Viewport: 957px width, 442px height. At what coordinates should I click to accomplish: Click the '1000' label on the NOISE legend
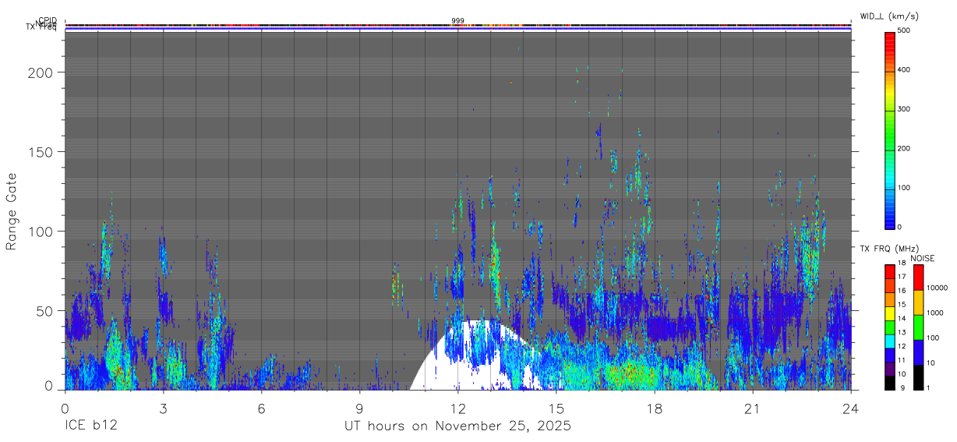934,313
